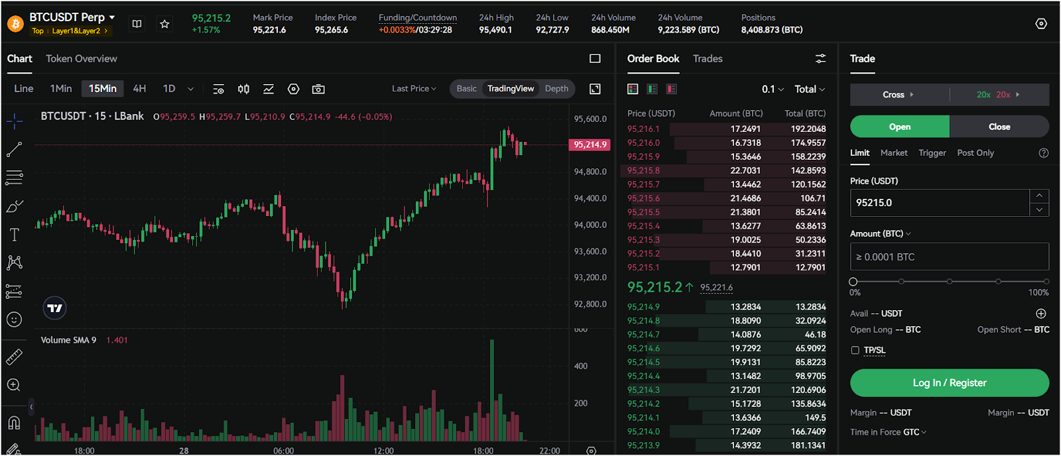Viewport: 1061px width, 456px height.
Task: Open chart settings hexagon icon
Action: click(x=294, y=89)
